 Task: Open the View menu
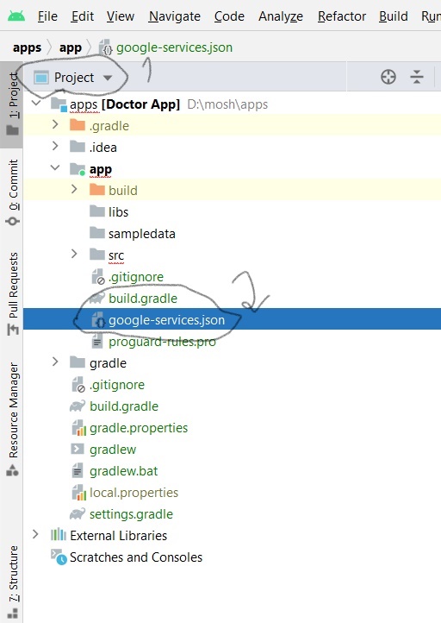[x=121, y=16]
